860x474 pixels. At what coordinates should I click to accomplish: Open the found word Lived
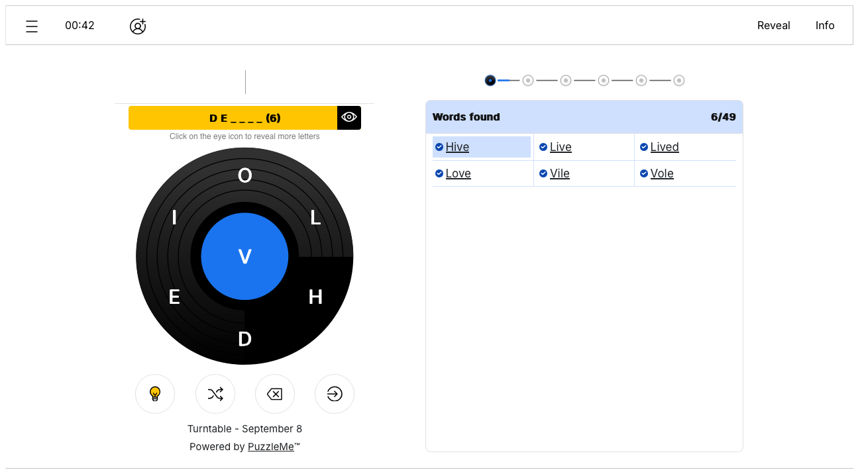click(x=665, y=147)
